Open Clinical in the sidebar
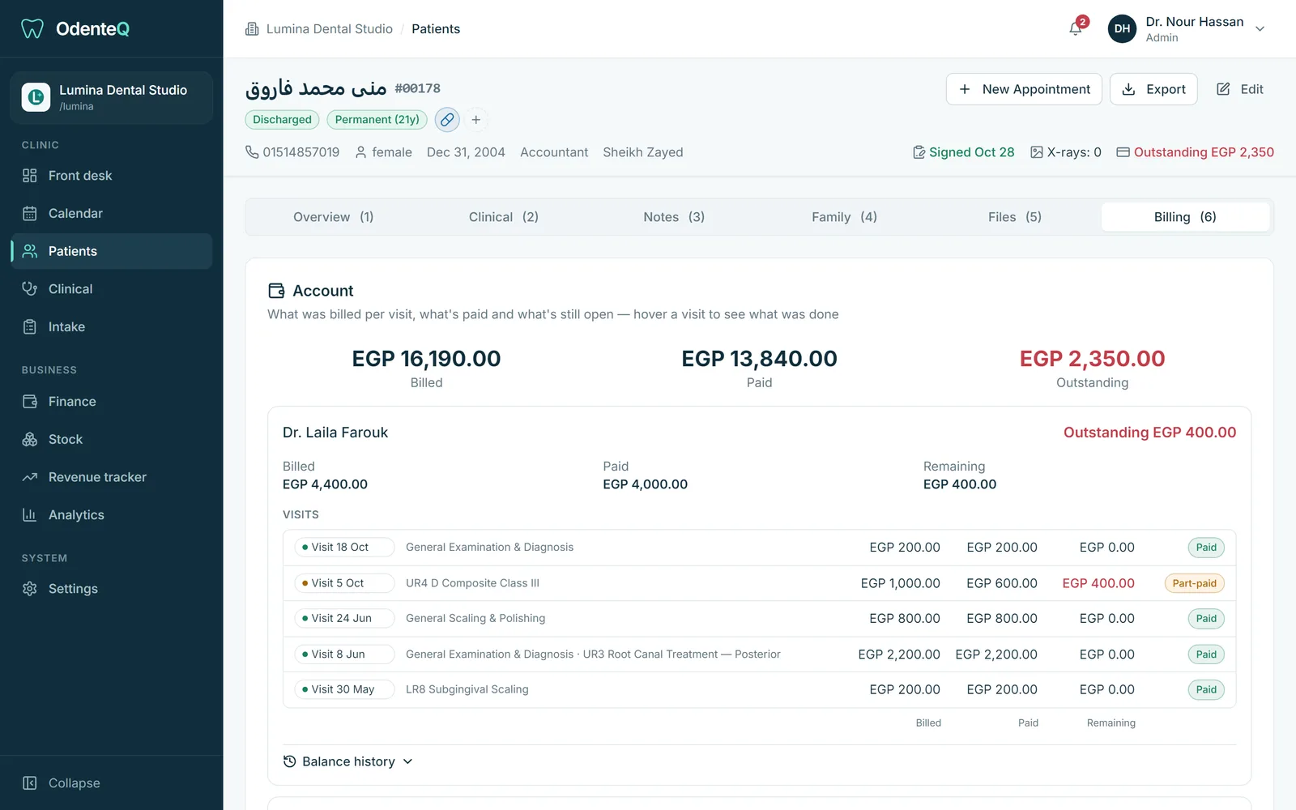This screenshot has height=810, width=1296. [112, 289]
